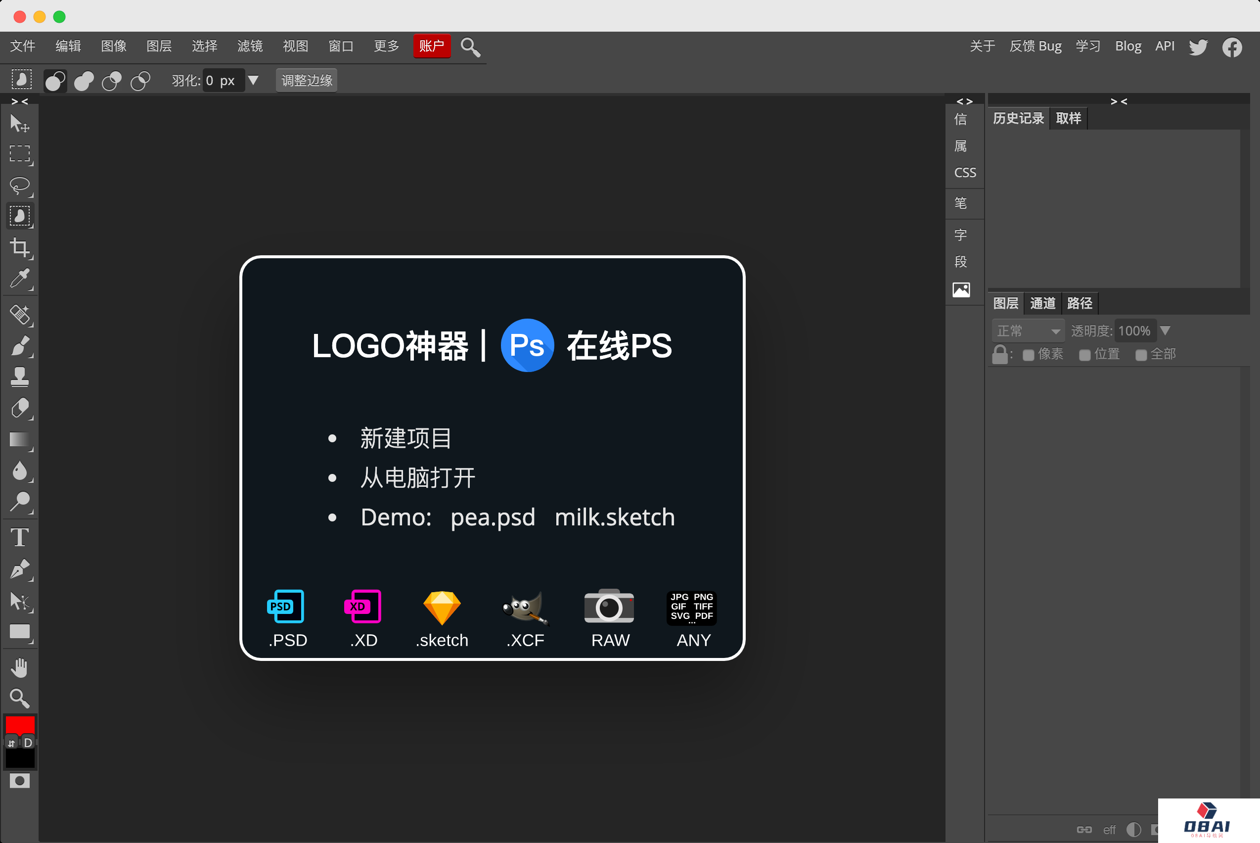The image size is (1260, 843).
Task: Enable the 位置 lock checkbox
Action: [1084, 355]
